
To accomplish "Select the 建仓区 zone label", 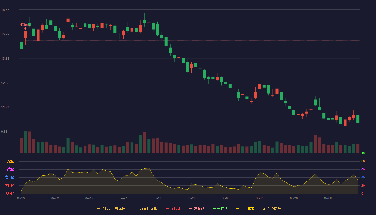I will point(9,185).
